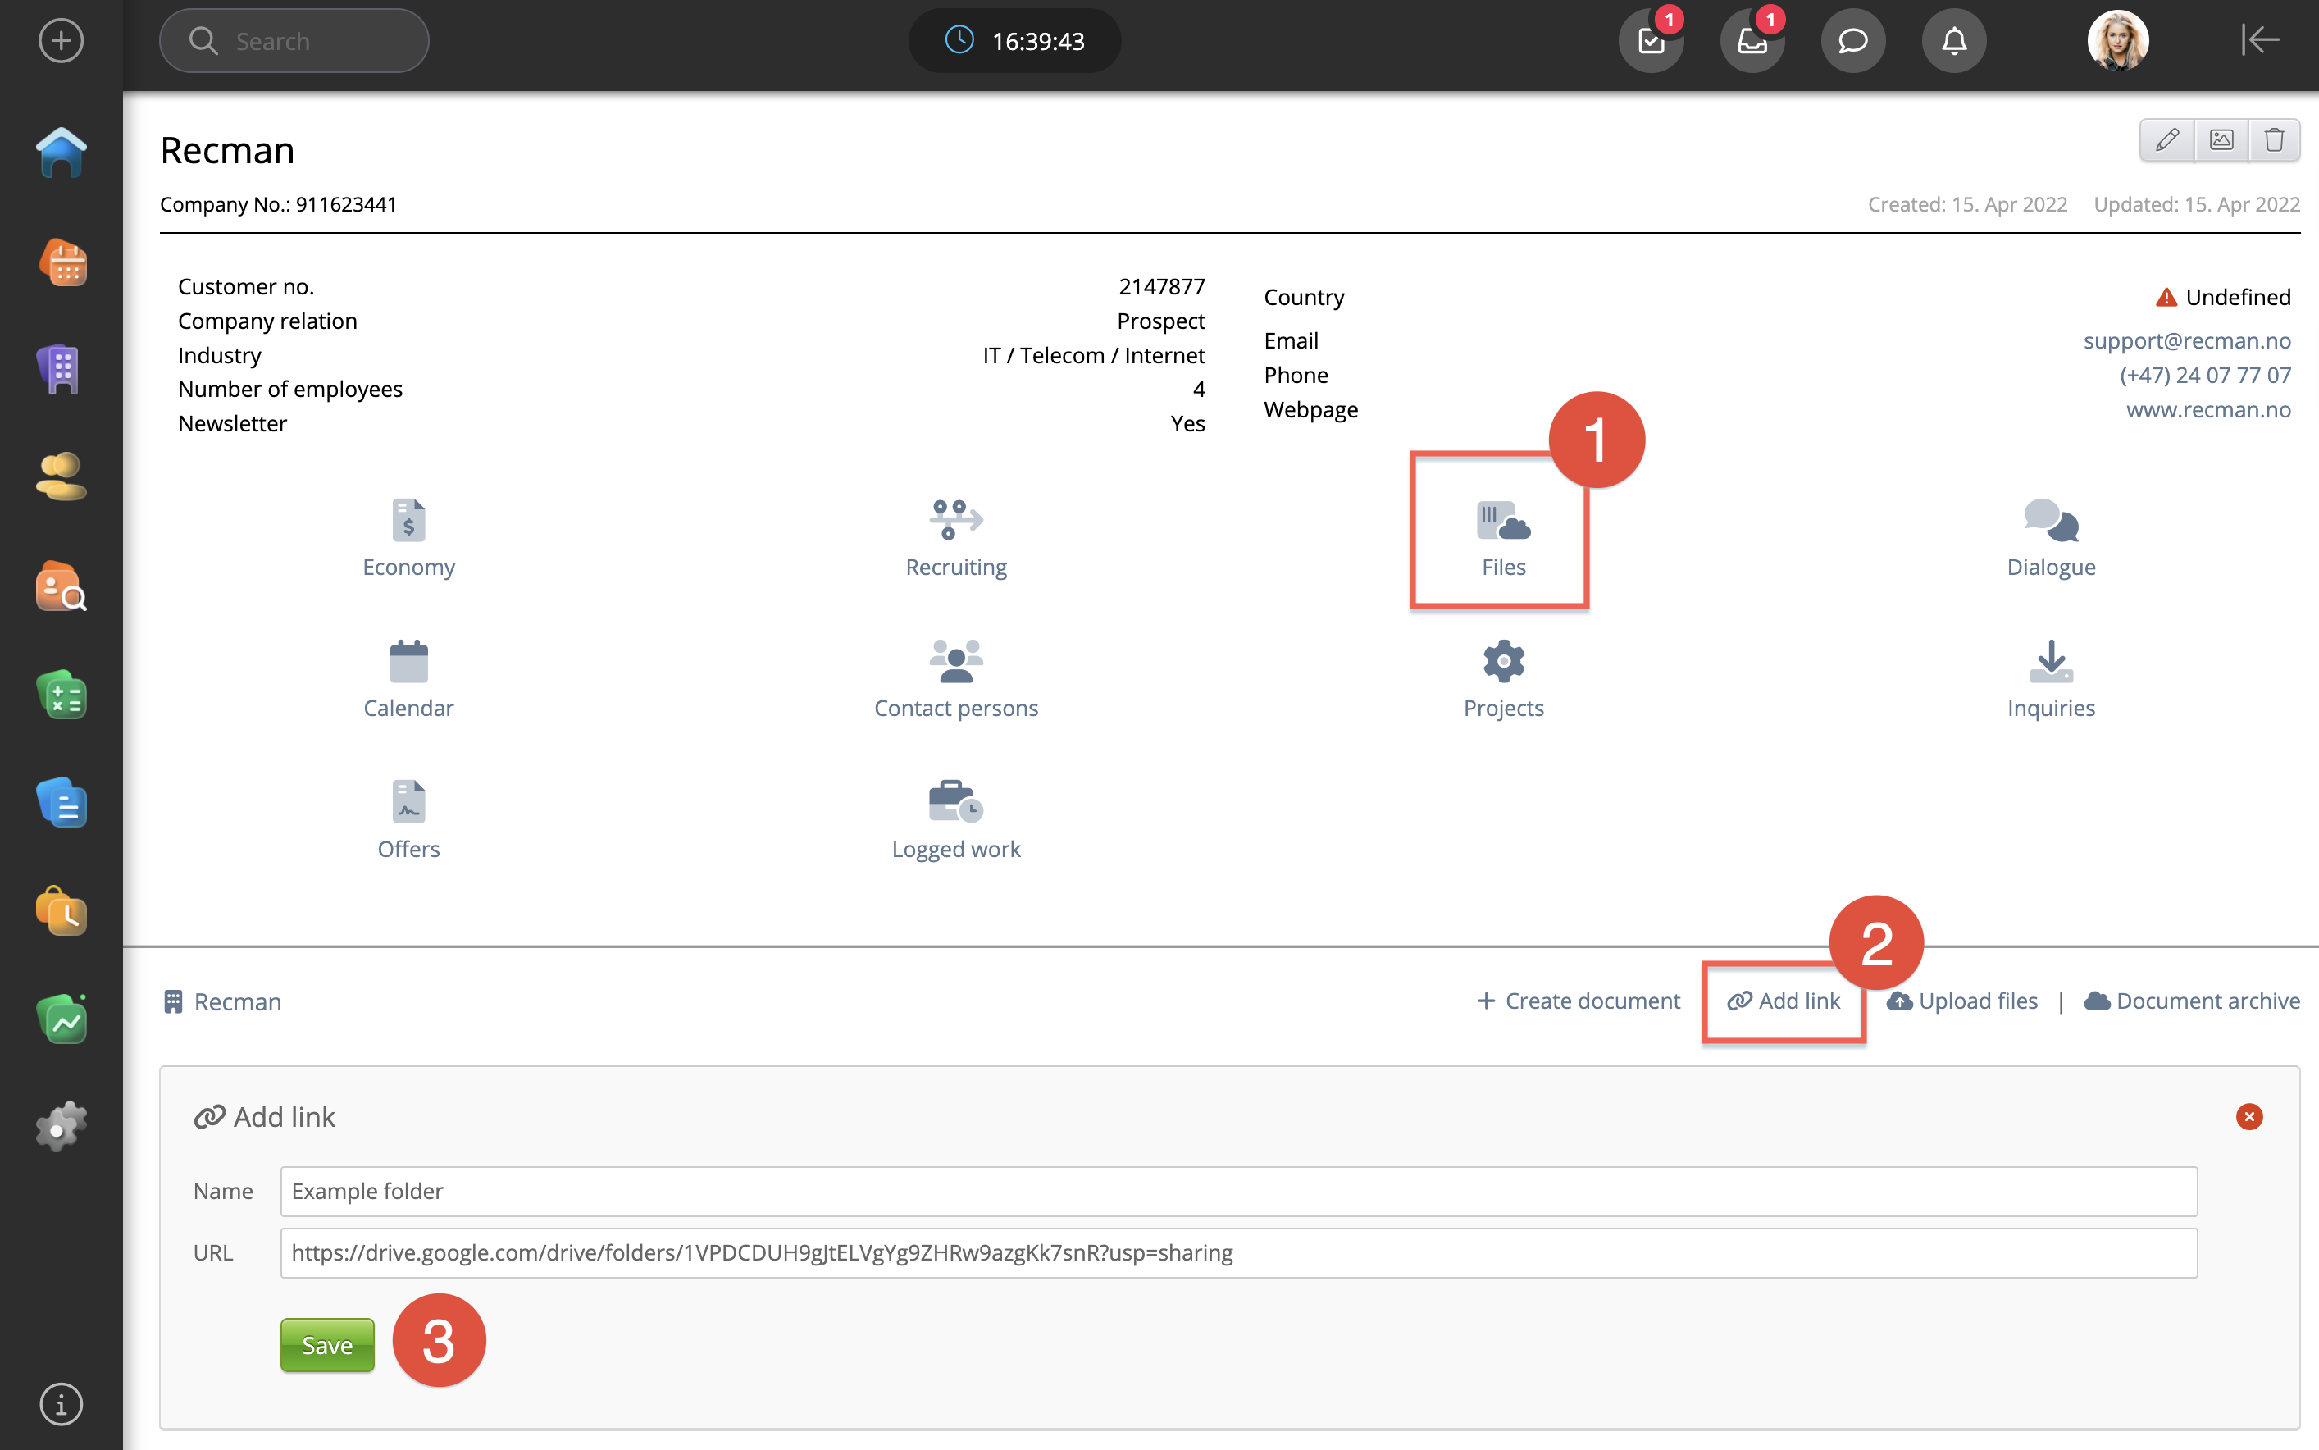
Task: Open the Logged work section
Action: [956, 820]
